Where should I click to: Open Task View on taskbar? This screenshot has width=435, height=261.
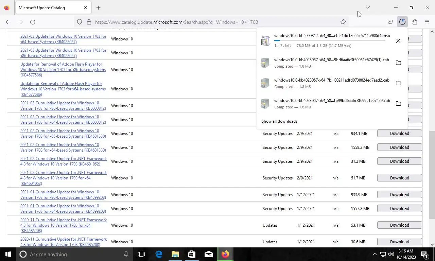[141, 254]
